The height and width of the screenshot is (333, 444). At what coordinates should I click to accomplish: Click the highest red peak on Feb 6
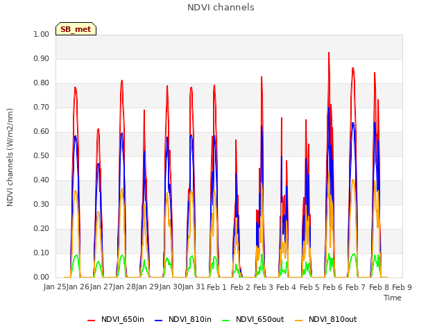click(x=329, y=53)
